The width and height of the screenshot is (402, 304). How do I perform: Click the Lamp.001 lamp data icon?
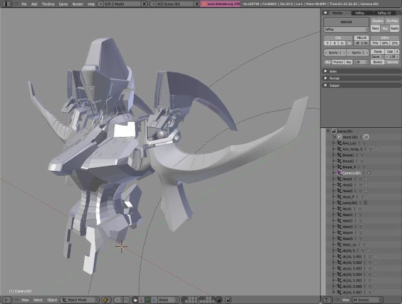(x=364, y=203)
